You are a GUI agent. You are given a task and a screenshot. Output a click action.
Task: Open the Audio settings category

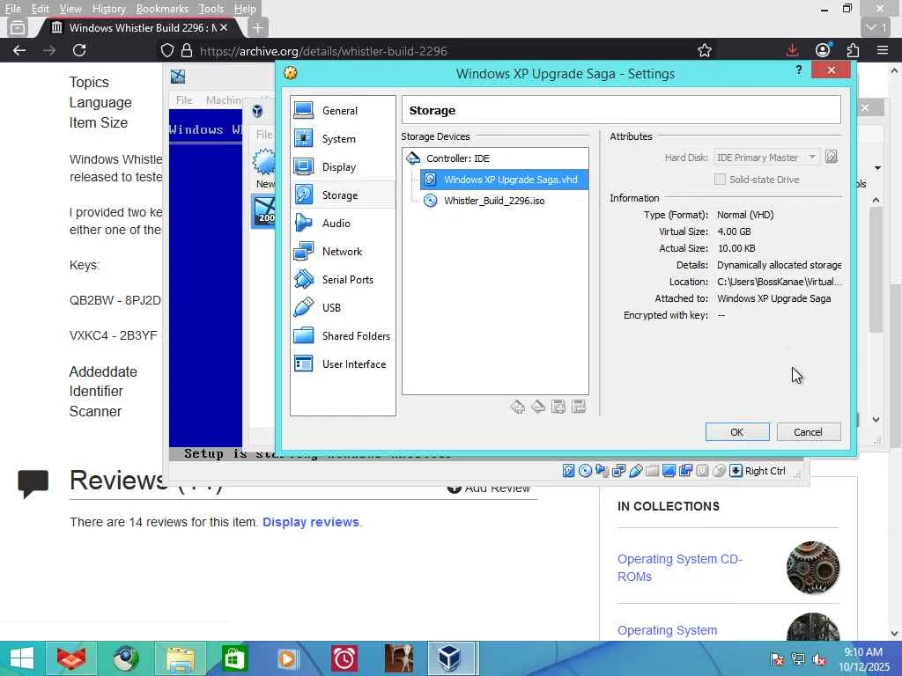(x=343, y=223)
